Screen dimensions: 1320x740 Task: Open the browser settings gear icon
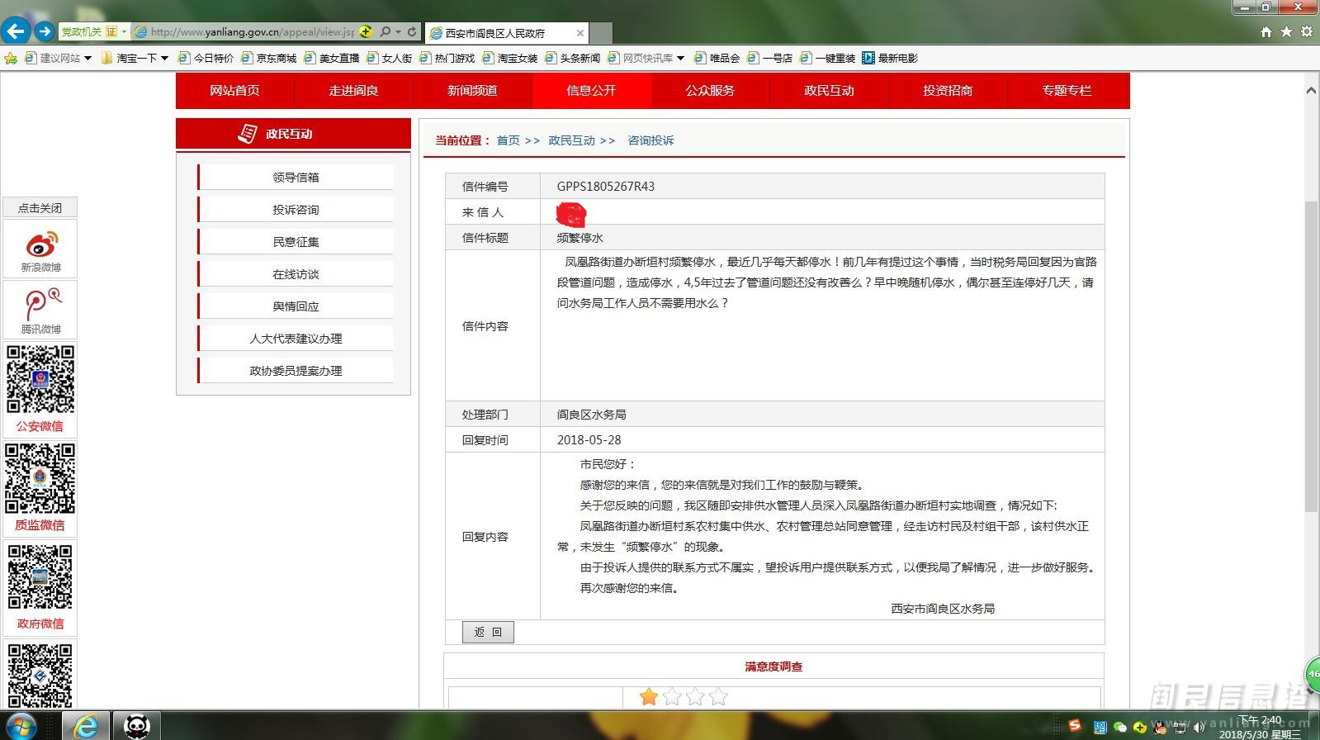(1306, 32)
